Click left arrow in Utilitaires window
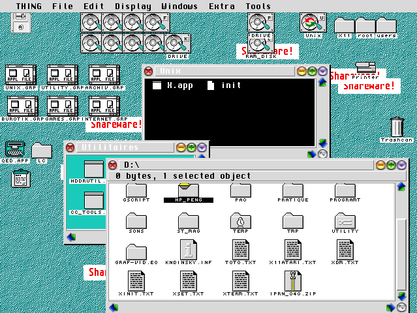Image resolution: width=417 pixels, height=313 pixels. click(71, 237)
